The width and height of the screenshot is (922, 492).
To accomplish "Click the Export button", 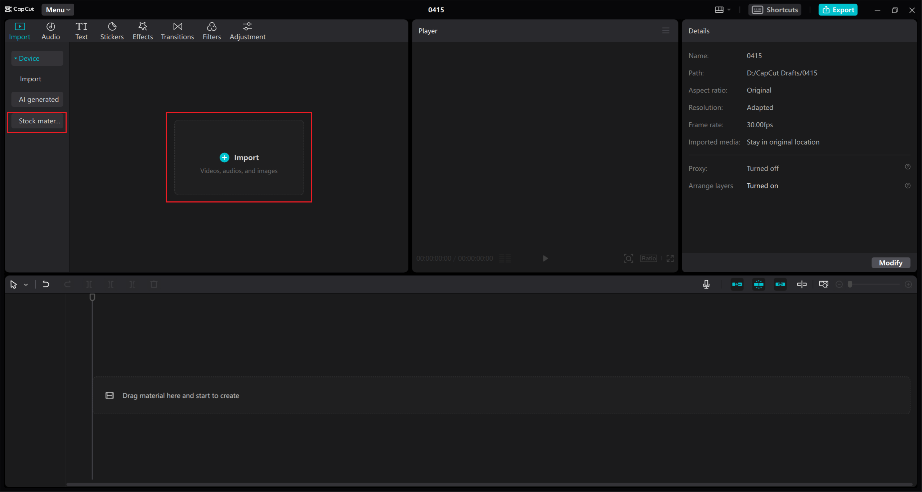I will pyautogui.click(x=838, y=10).
